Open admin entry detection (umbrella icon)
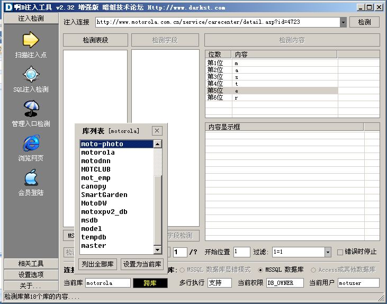Image resolution: width=387 pixels, height=304 pixels. 31,108
